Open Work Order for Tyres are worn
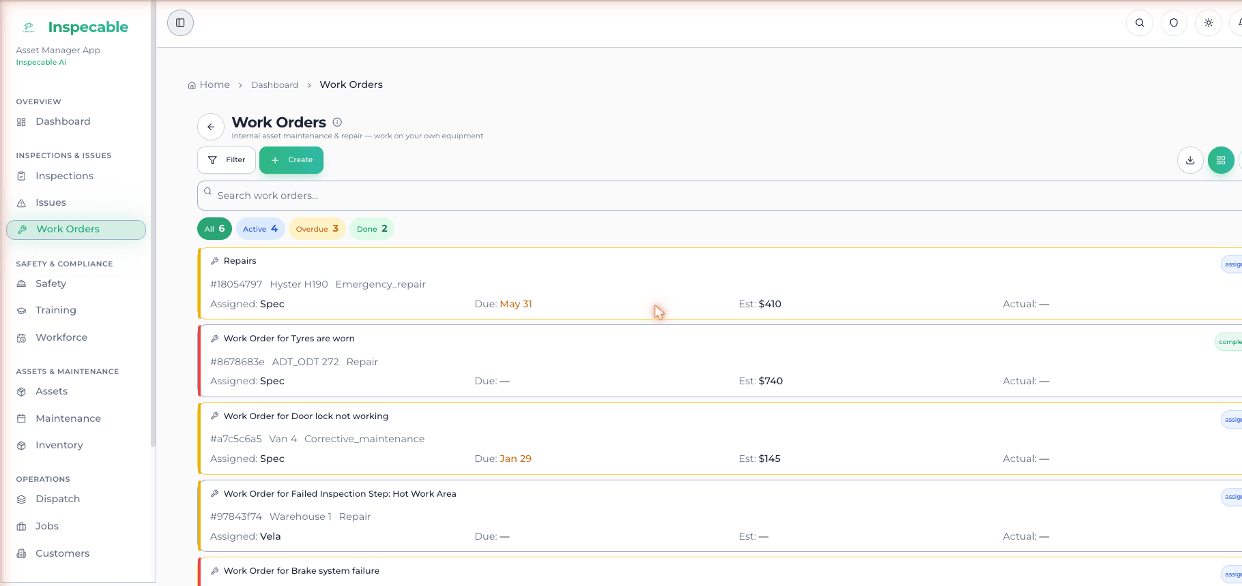This screenshot has height=586, width=1242. (x=720, y=361)
